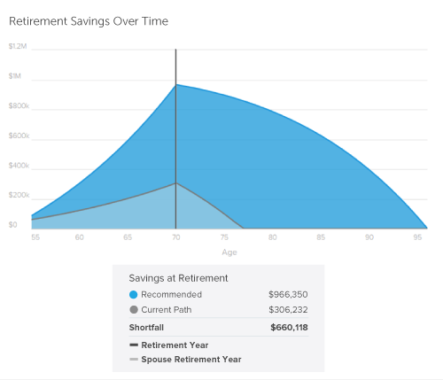Click the Current Path value $306,232
Image resolution: width=443 pixels, height=380 pixels.
[x=288, y=310]
